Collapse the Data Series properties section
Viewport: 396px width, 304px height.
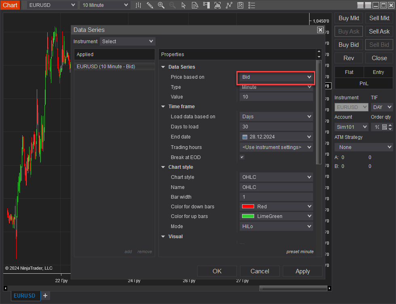(163, 67)
